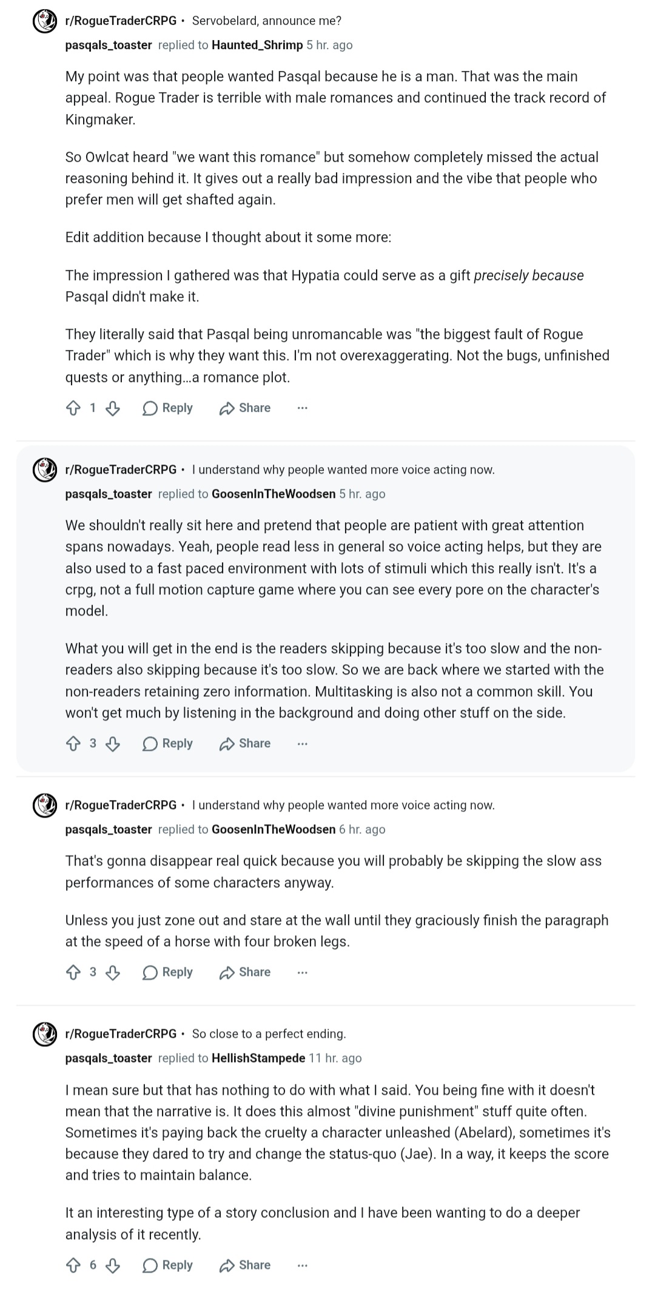Open GoosenInTheWoodsen profile in 6 hr. ago comment

click(x=274, y=830)
